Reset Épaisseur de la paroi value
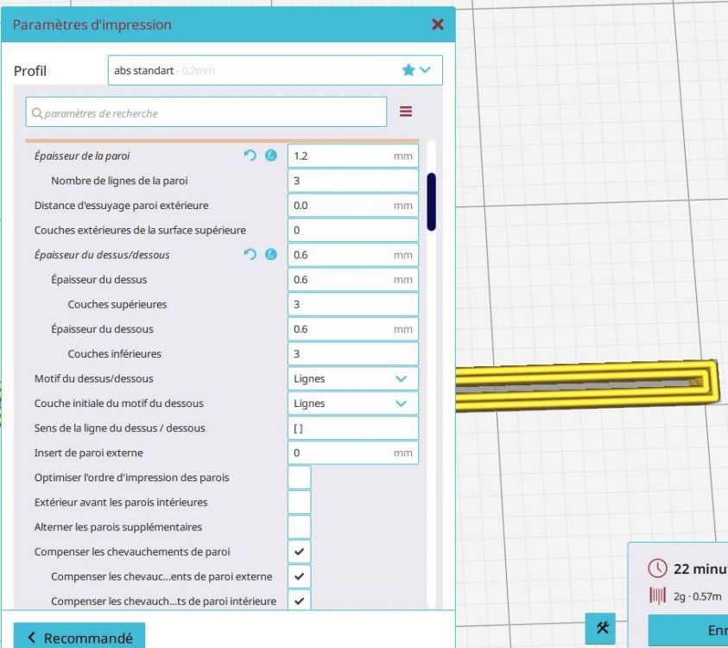 (250, 156)
